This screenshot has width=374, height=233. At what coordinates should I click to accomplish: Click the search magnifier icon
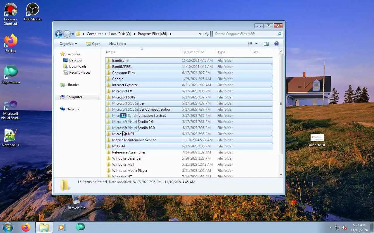tap(279, 34)
